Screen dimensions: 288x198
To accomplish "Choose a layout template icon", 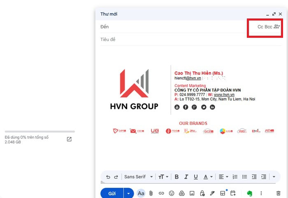I will [223, 193].
